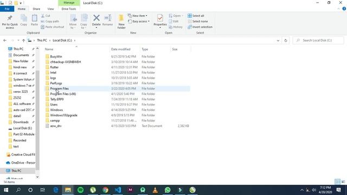Click the Delete X icon
347x195 pixels.
point(97,18)
